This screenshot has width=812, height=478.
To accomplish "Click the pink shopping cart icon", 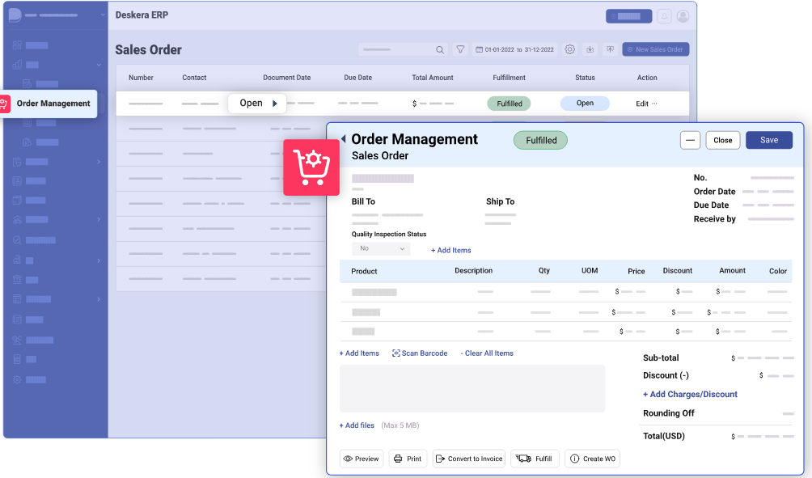I will 311,167.
